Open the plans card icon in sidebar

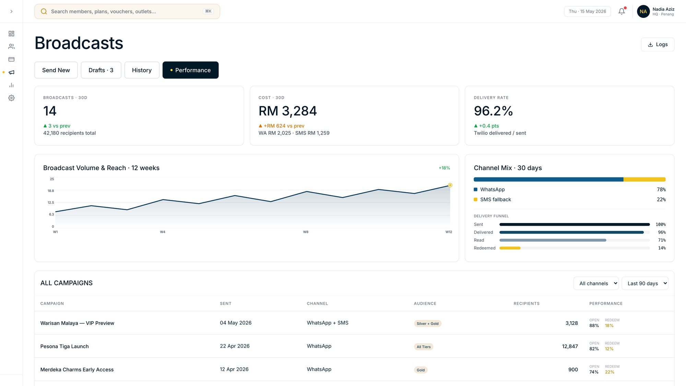(x=11, y=59)
